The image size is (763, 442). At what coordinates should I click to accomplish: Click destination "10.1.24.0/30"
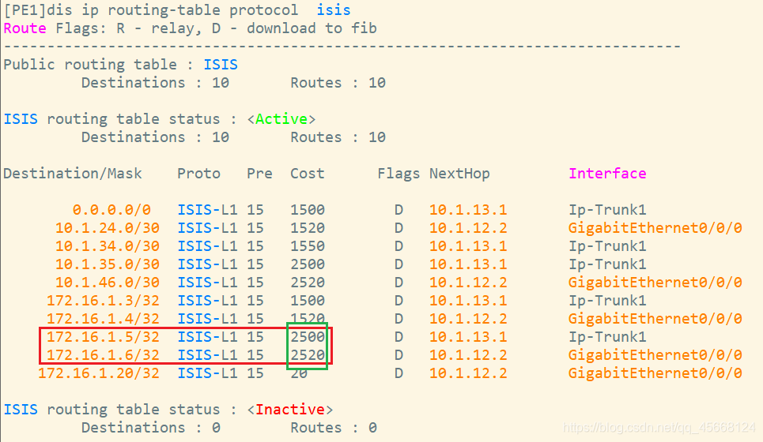[x=107, y=228]
